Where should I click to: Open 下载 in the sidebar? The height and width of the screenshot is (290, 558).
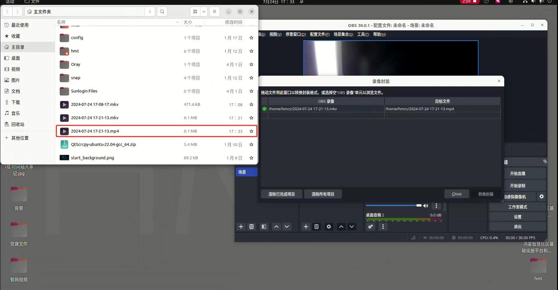[28, 102]
